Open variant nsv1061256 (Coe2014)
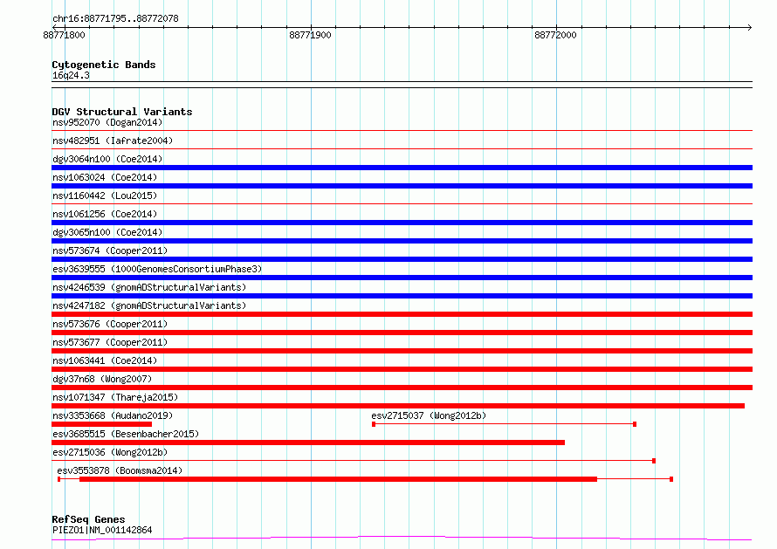Screen dimensions: 777x549 point(105,214)
